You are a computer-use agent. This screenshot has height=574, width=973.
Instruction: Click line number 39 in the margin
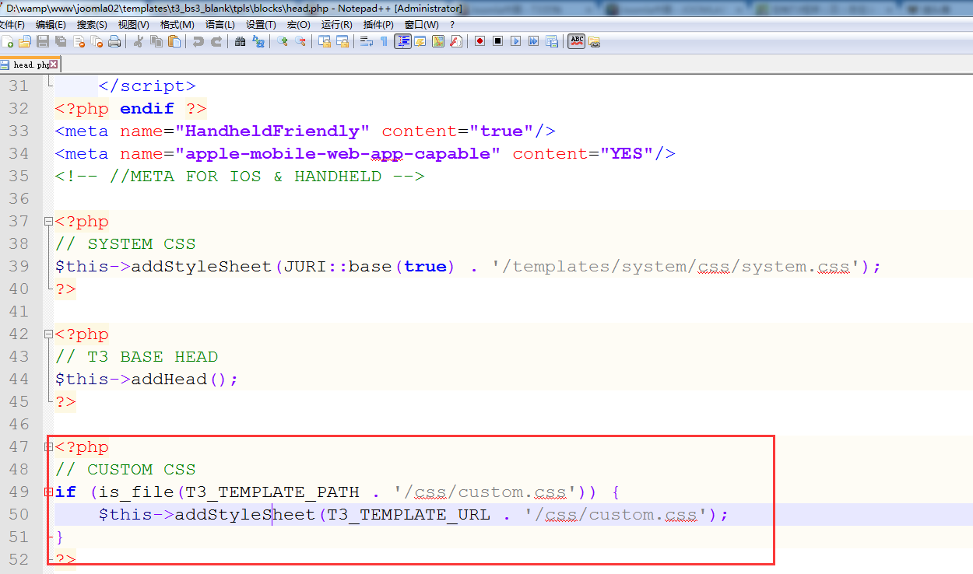(18, 267)
